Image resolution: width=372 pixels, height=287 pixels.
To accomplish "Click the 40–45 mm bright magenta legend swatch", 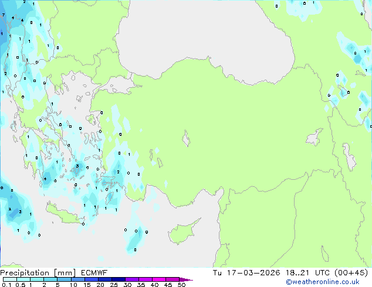I will [x=159, y=279].
